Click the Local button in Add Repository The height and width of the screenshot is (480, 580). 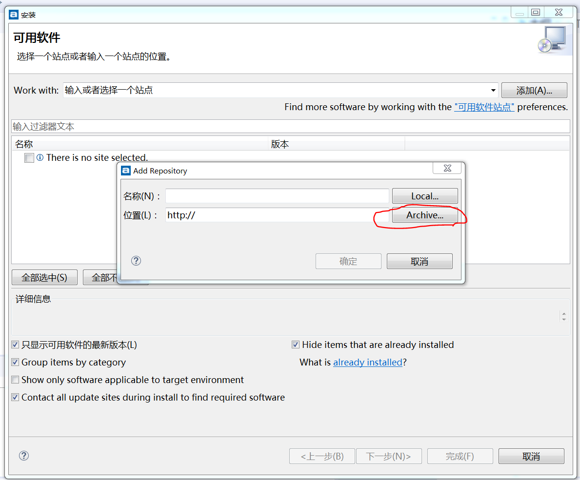pyautogui.click(x=425, y=195)
